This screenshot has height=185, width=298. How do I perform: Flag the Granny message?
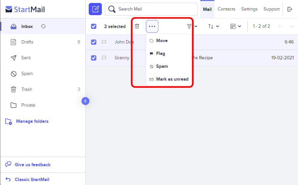104,58
